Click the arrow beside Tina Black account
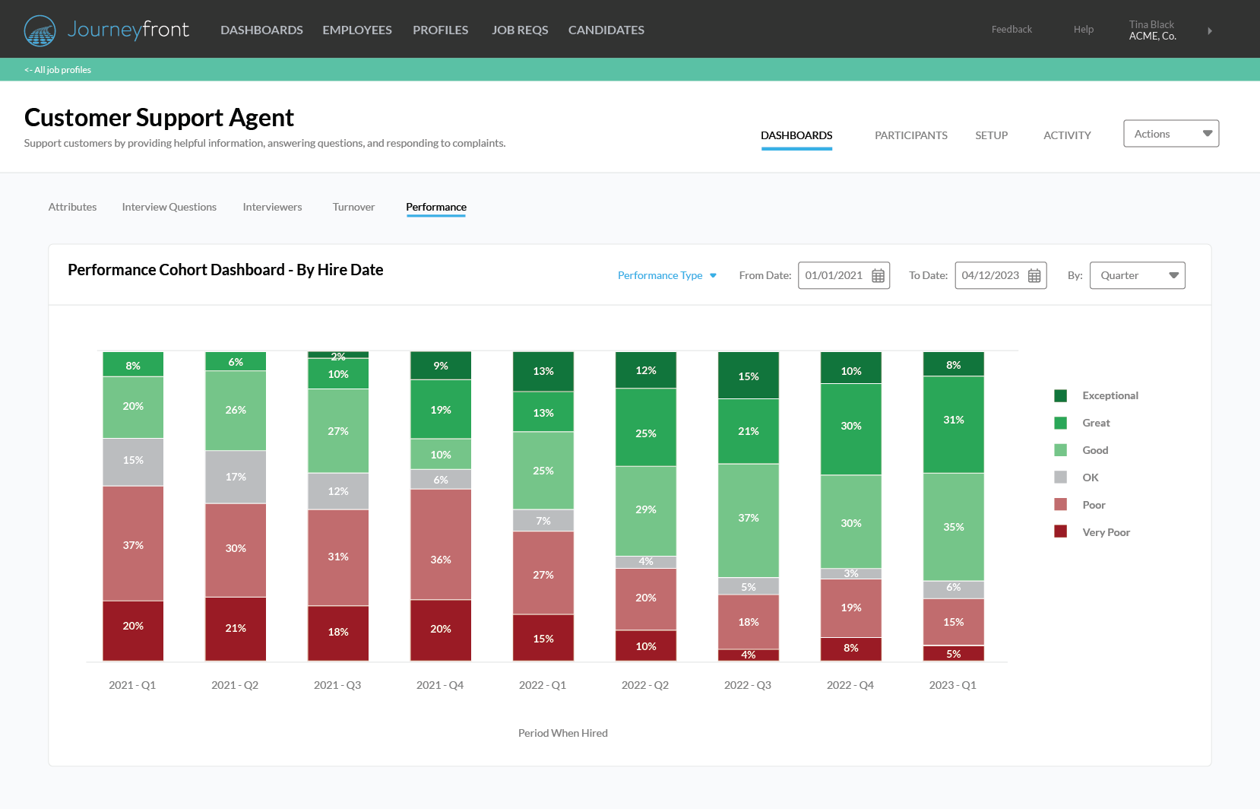This screenshot has width=1260, height=809. coord(1210,31)
